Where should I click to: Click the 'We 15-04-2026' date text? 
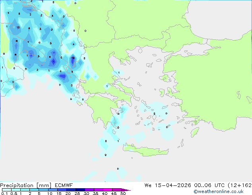pyautogui.click(x=168, y=185)
